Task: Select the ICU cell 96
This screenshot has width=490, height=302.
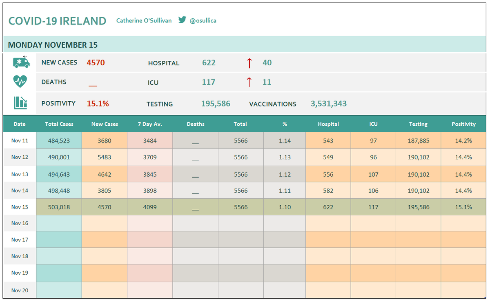Action: click(x=373, y=157)
